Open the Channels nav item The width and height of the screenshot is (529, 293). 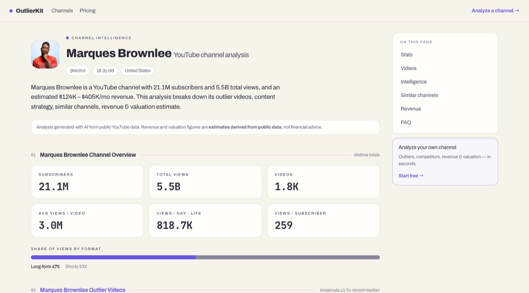[62, 11]
